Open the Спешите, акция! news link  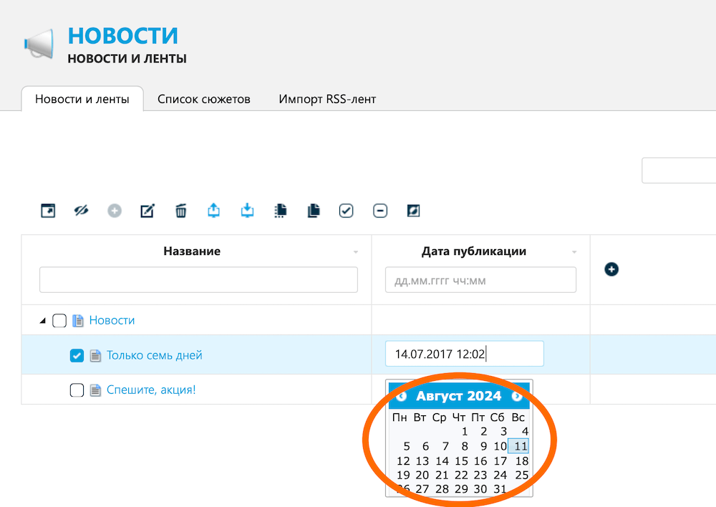pyautogui.click(x=151, y=390)
